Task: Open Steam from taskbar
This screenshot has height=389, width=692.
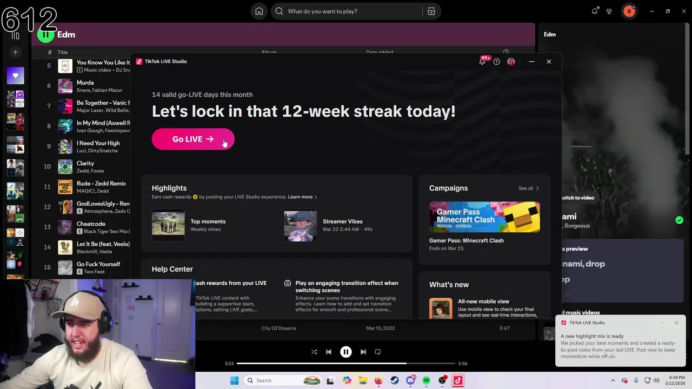Action: pyautogui.click(x=395, y=381)
